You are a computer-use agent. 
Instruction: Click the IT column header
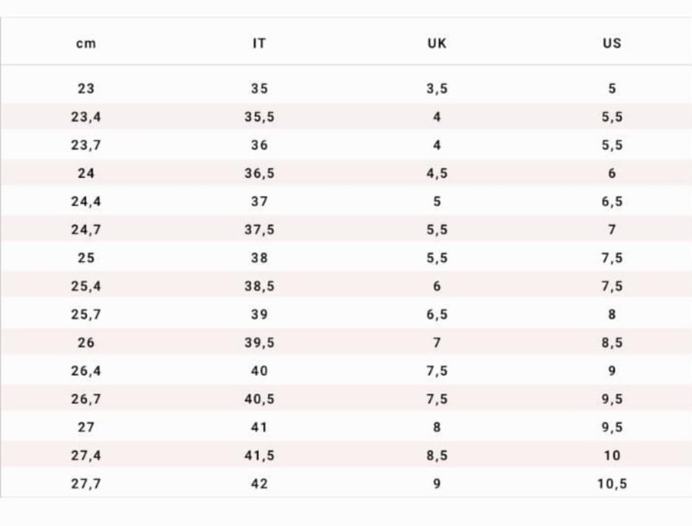(x=260, y=43)
